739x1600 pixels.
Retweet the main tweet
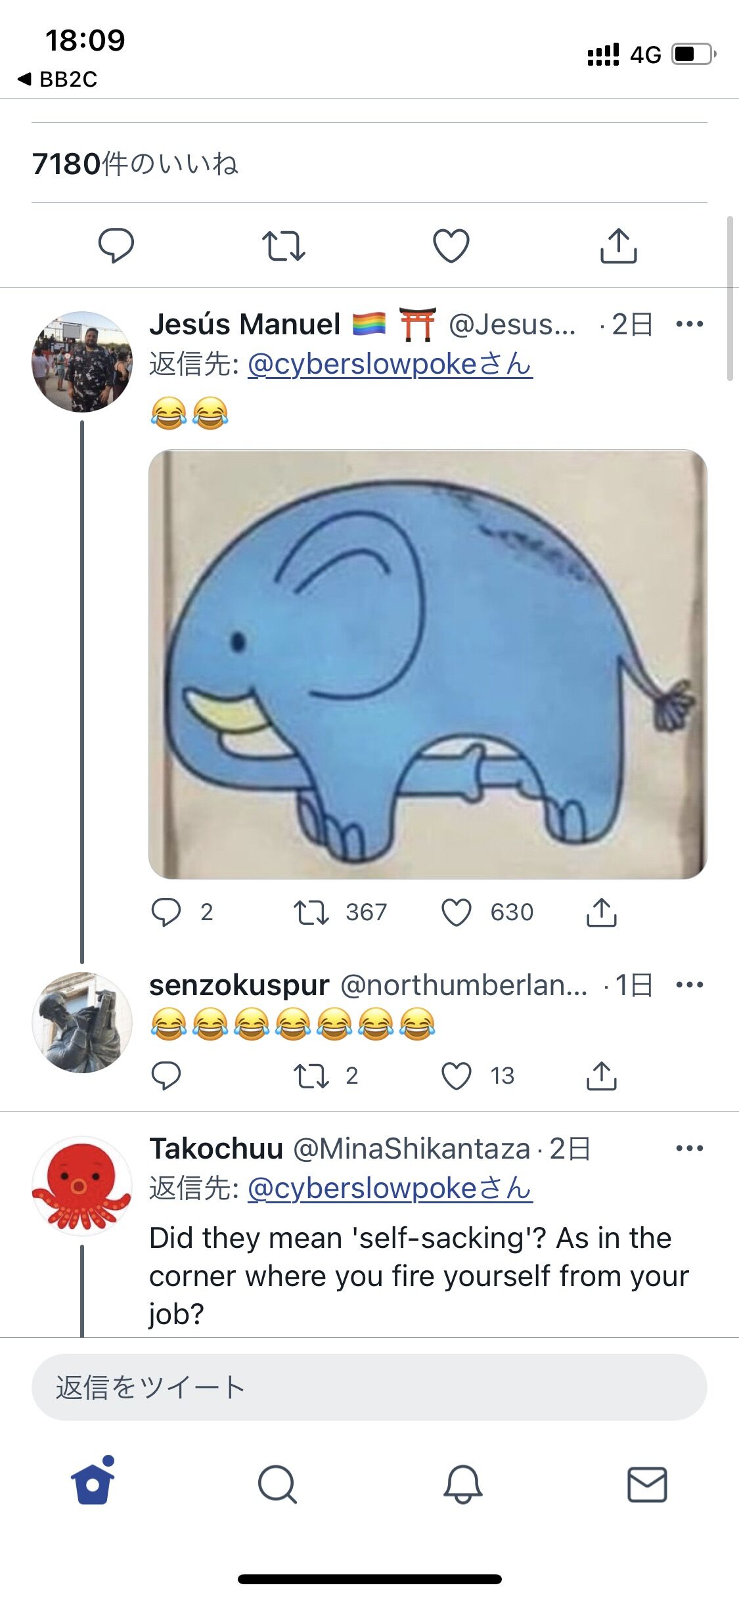coord(283,246)
